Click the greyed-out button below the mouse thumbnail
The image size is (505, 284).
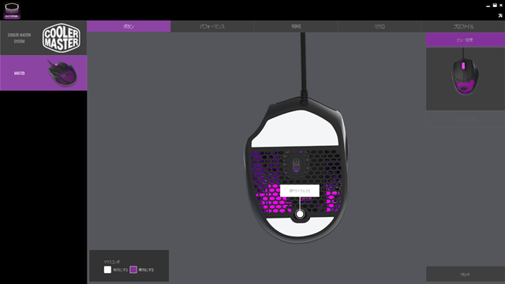click(465, 119)
